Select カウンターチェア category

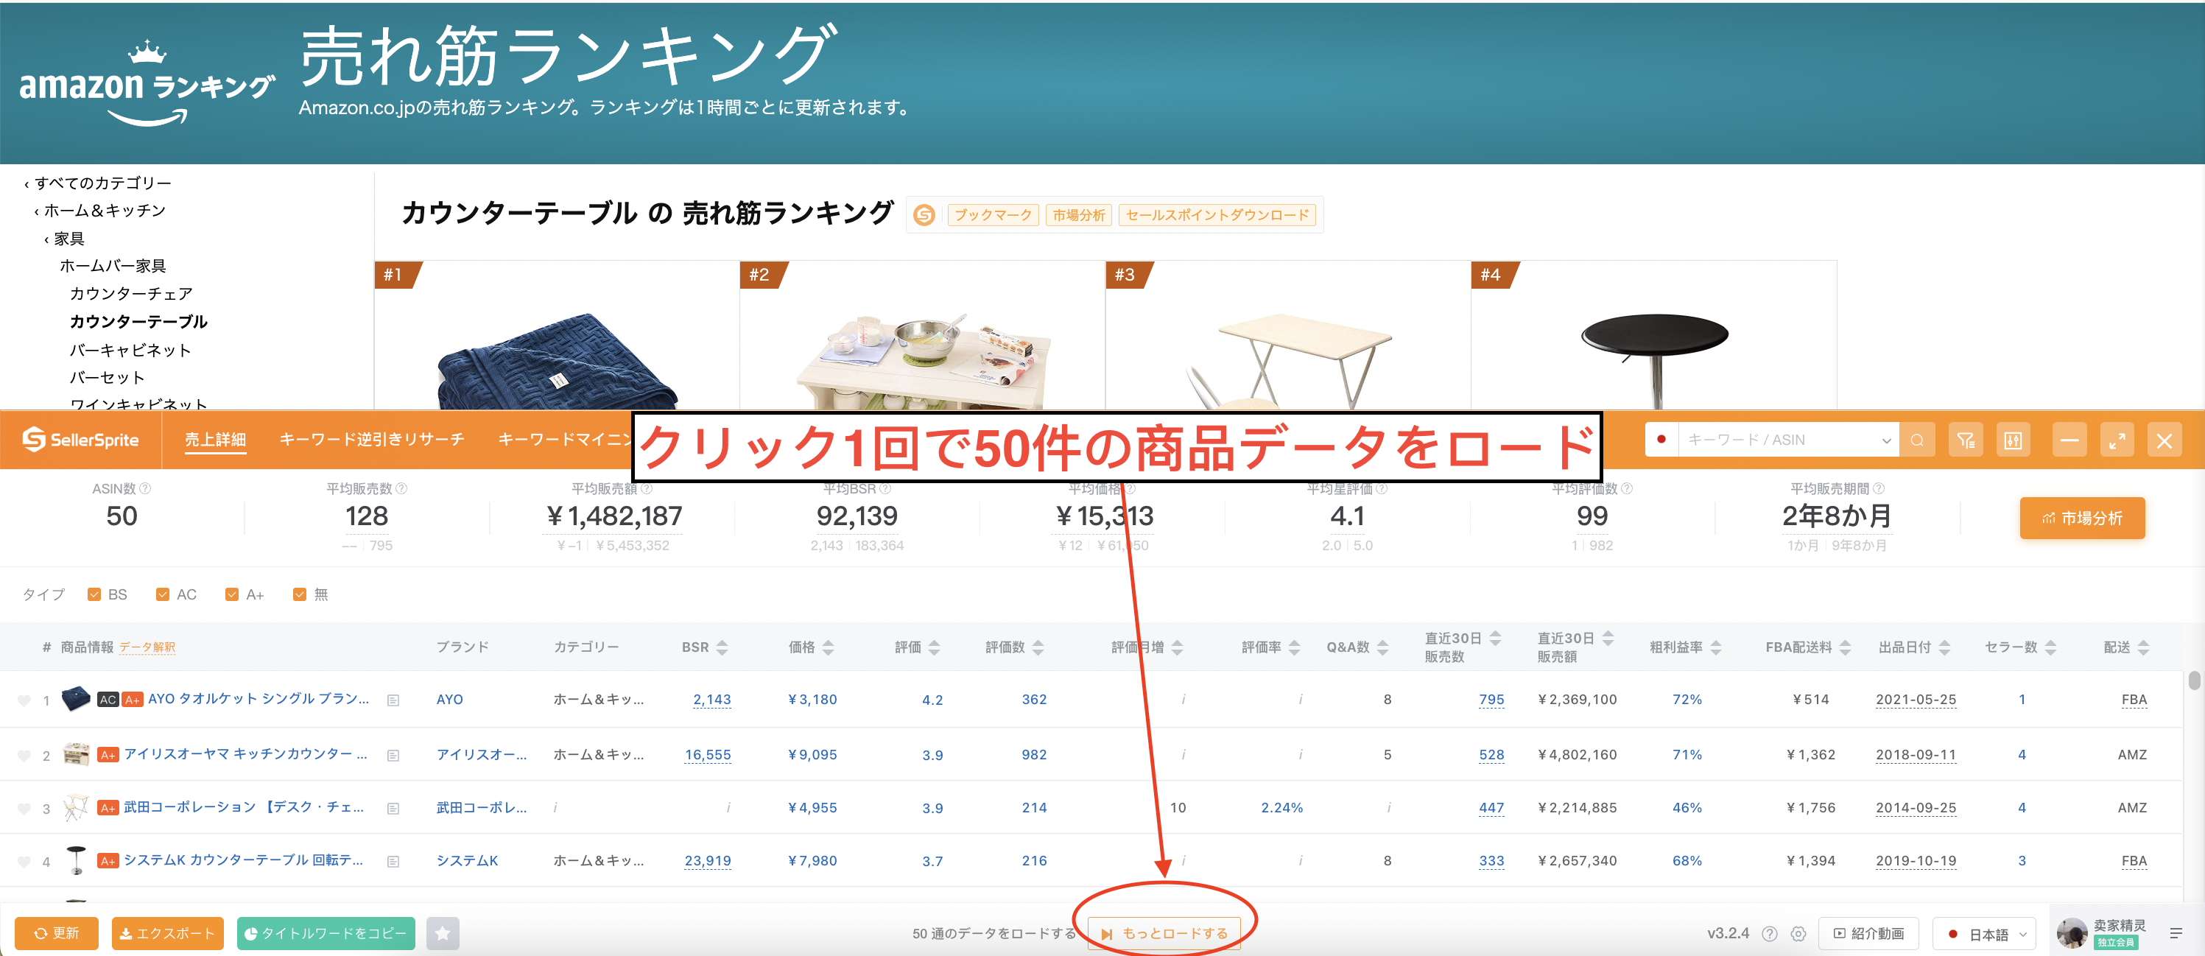pos(131,294)
